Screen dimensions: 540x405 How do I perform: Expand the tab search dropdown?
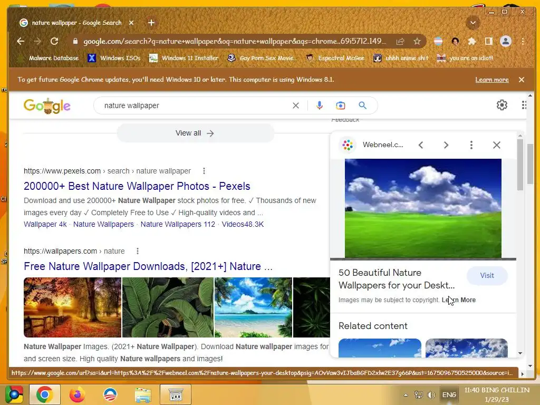(x=473, y=23)
